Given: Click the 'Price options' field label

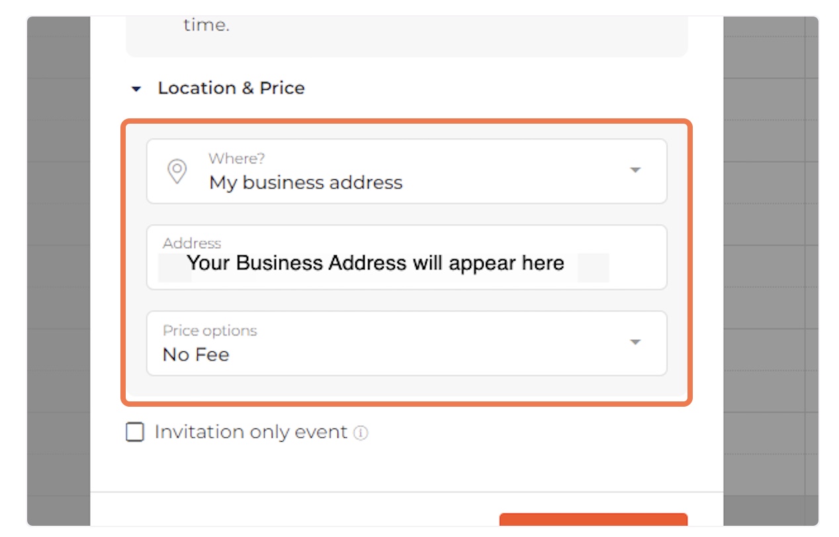Looking at the screenshot, I should pos(210,331).
